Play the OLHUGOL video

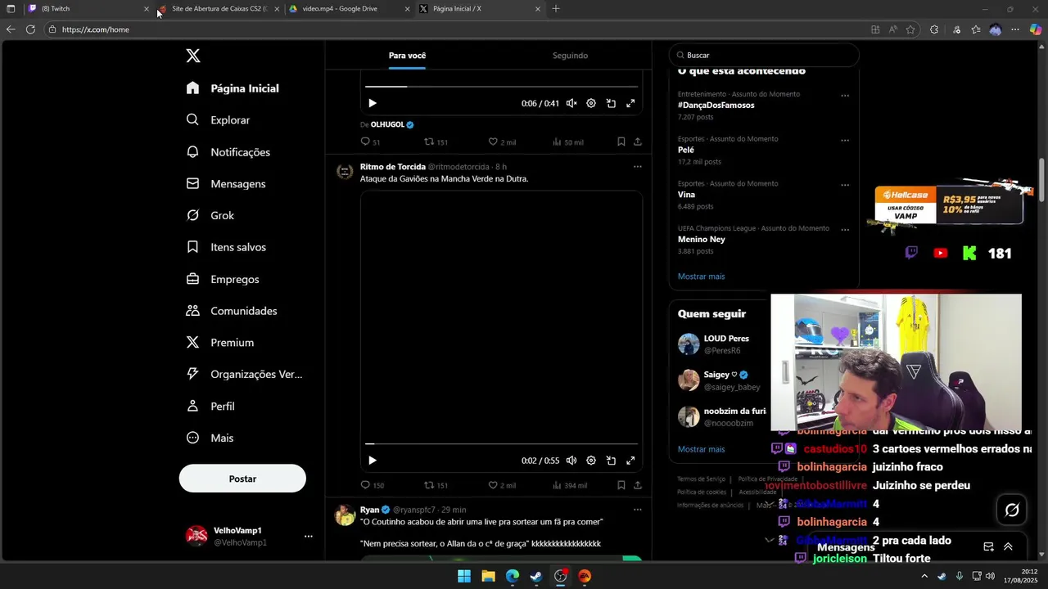[x=373, y=103]
